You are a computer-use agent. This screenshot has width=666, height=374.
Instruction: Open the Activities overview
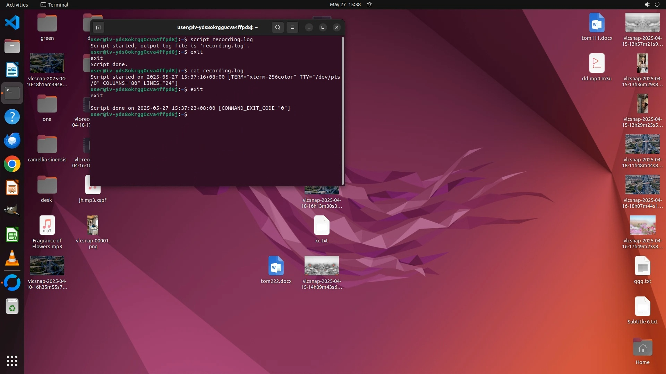(x=17, y=5)
